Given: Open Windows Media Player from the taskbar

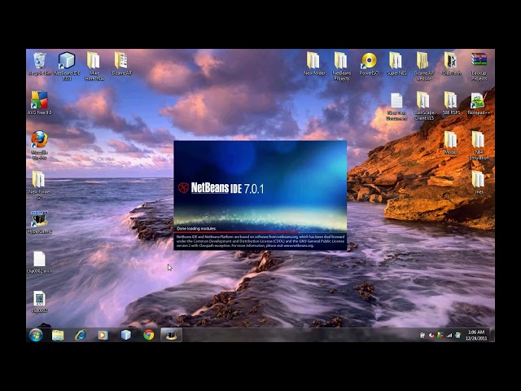Looking at the screenshot, I should pos(103,335).
